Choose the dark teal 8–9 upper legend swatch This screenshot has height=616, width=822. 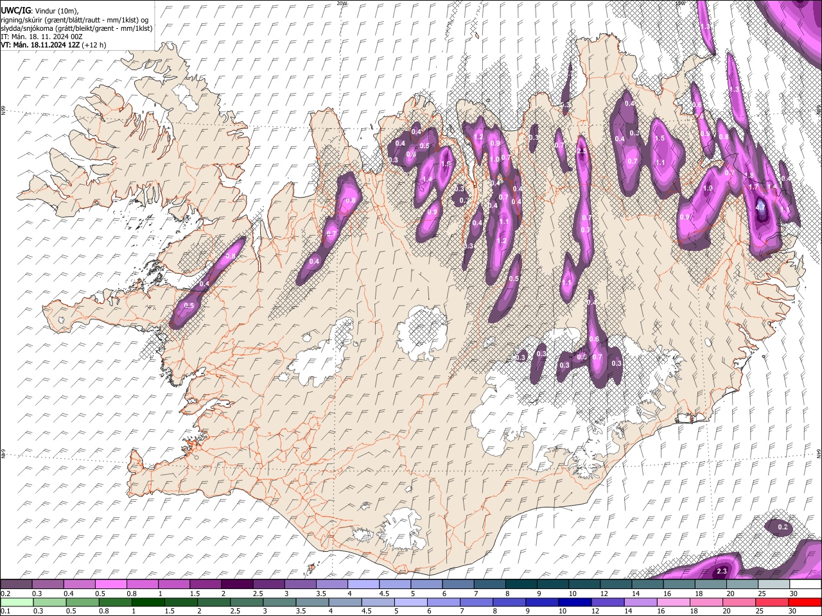[521, 584]
